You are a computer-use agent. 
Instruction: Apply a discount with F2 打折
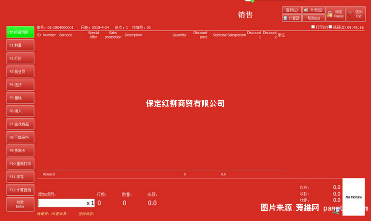coord(20,58)
